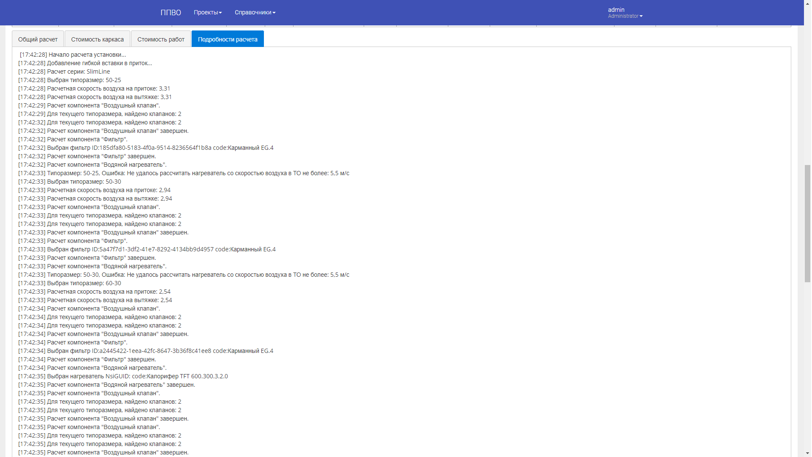Expand the 'Справочники' dropdown menu
Screen dimensions: 812x457
(x=254, y=12)
